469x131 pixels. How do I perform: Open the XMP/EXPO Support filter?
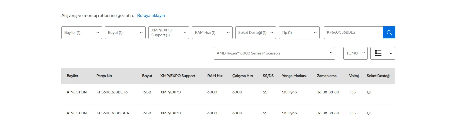[169, 32]
